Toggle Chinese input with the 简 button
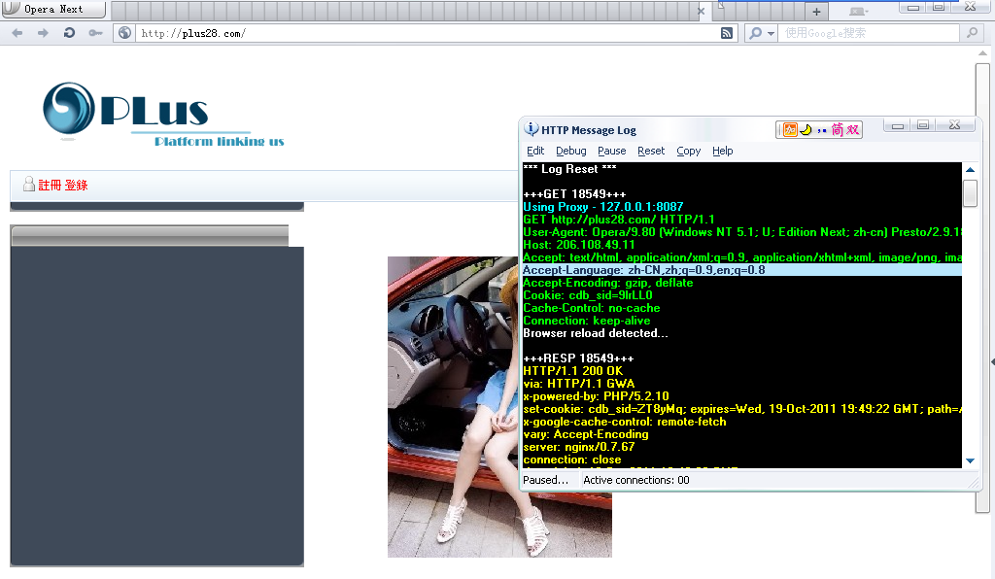This screenshot has height=579, width=995. coord(841,128)
